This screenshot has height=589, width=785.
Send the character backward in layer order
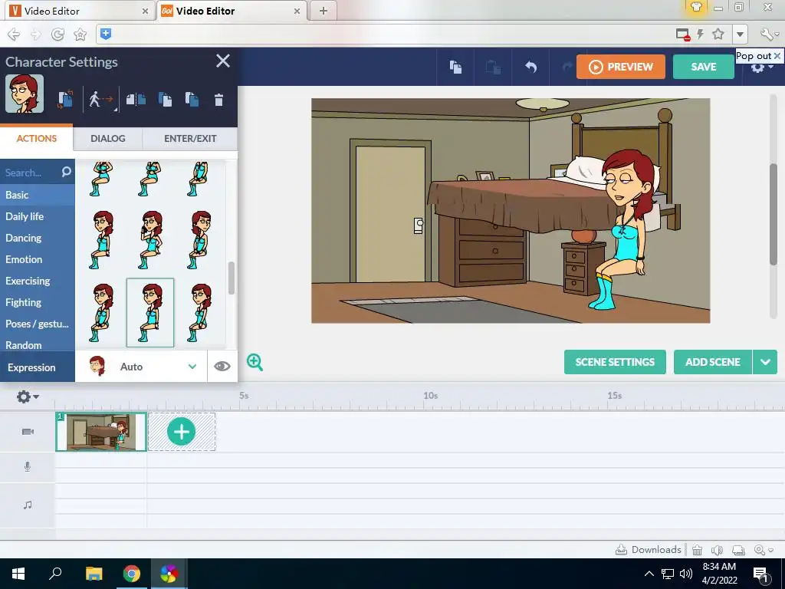pyautogui.click(x=192, y=99)
